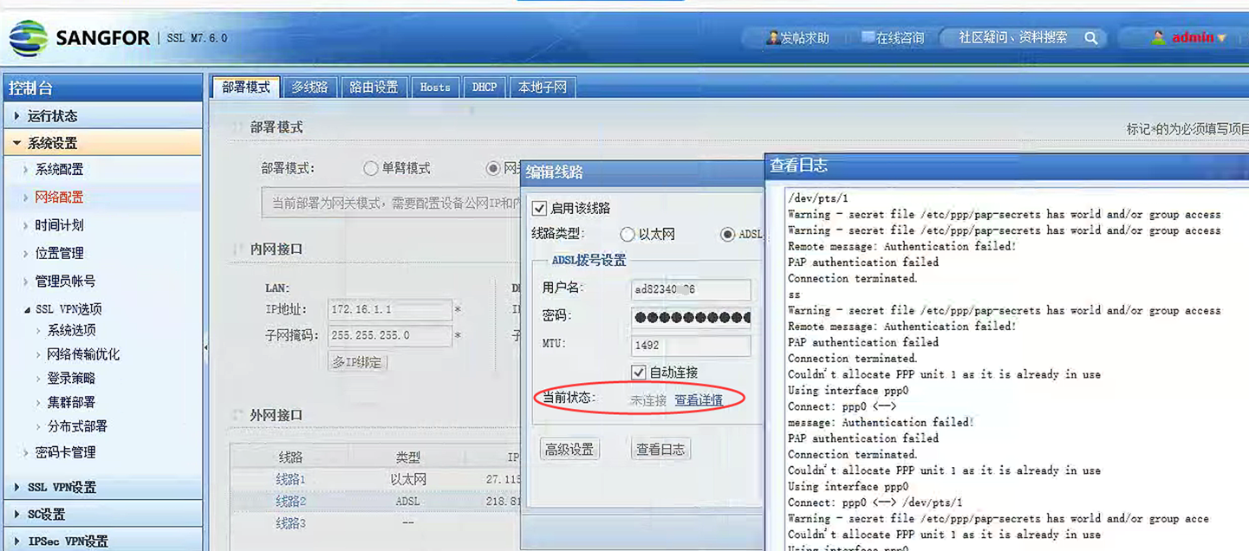
Task: Switch to the 路由设置 tab
Action: pyautogui.click(x=374, y=87)
